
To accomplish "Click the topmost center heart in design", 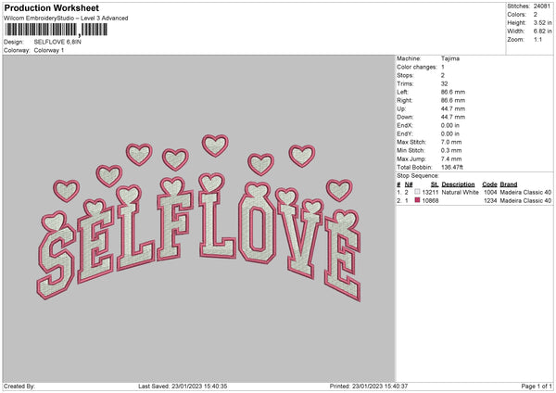I will point(215,146).
